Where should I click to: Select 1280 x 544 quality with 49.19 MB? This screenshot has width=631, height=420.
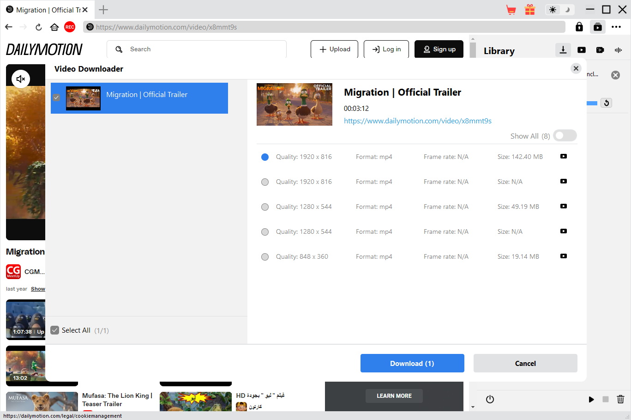point(265,207)
